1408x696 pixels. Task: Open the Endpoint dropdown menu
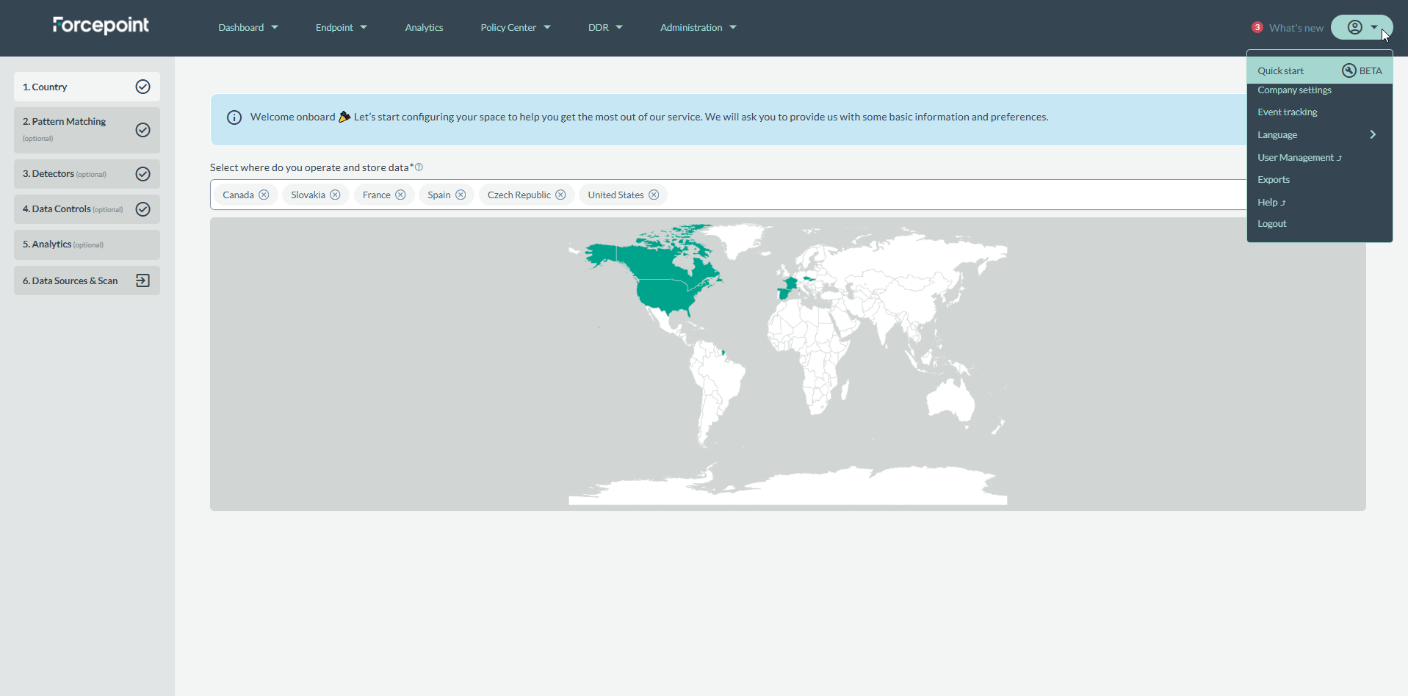click(342, 27)
